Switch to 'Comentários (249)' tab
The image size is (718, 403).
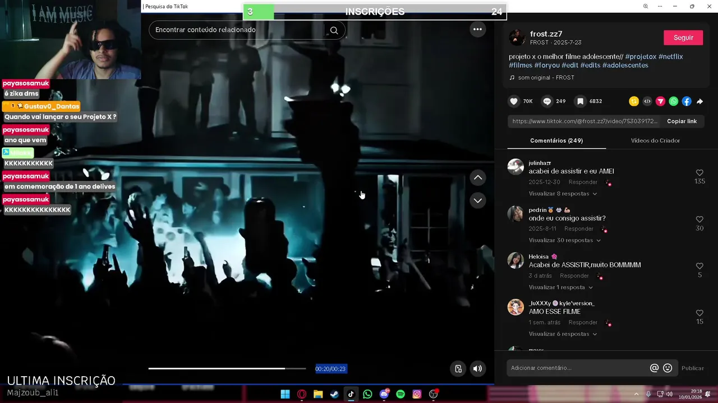coord(556,140)
